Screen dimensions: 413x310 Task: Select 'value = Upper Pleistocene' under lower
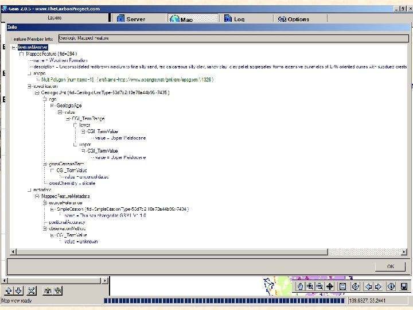point(120,138)
